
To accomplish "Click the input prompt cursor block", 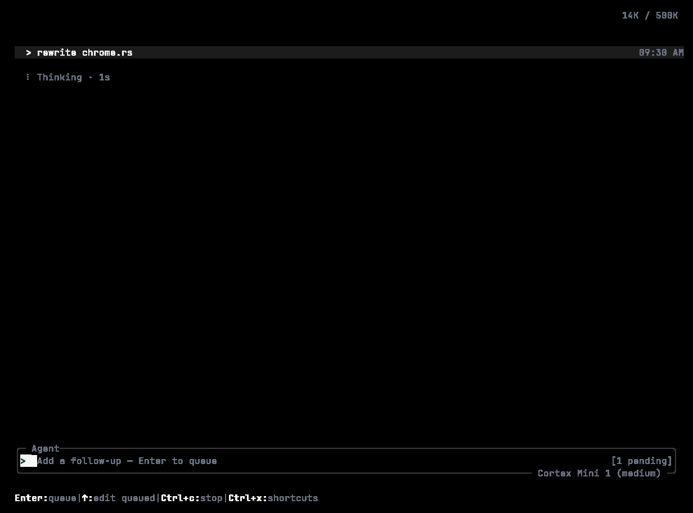I will point(29,461).
